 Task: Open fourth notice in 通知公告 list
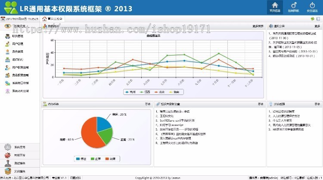click(x=292, y=56)
